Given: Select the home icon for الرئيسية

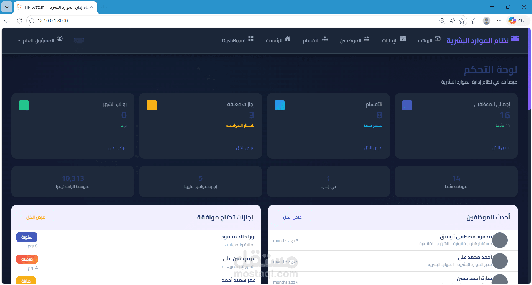Looking at the screenshot, I should [288, 39].
